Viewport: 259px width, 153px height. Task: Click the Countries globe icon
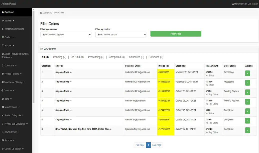[x=3, y=91]
